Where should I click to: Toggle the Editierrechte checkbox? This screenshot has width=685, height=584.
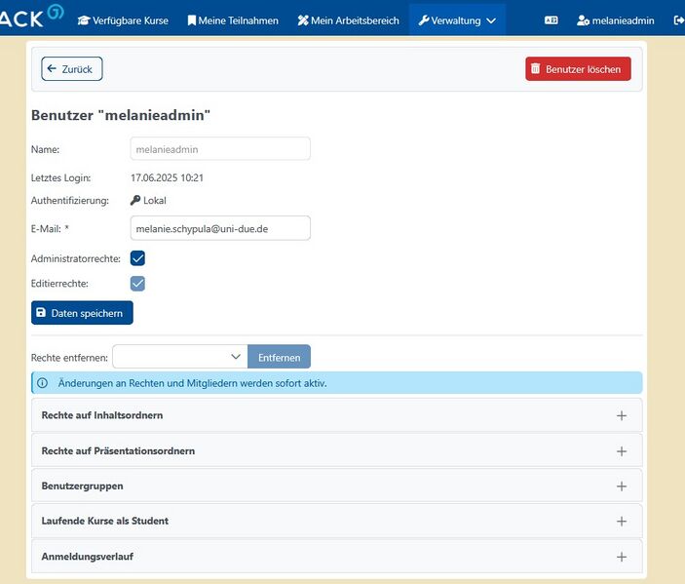137,284
